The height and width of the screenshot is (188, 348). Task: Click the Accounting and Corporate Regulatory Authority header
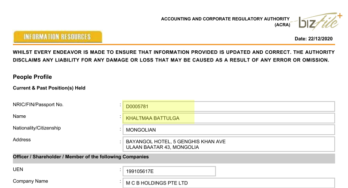pyautogui.click(x=225, y=19)
